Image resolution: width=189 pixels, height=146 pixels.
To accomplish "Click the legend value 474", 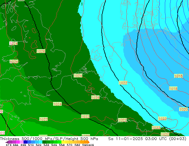I will coord(9,145).
